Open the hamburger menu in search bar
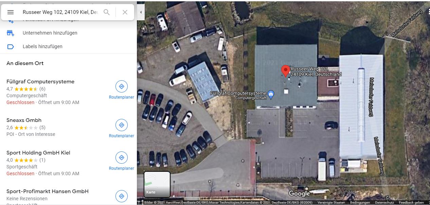The height and width of the screenshot is (205, 430). [x=11, y=12]
